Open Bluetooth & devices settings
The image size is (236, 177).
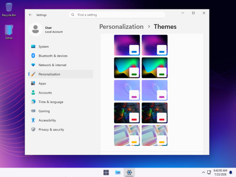(61, 56)
